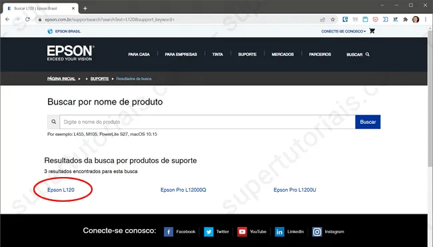Click the Epson Brasil globe icon

tap(50, 31)
